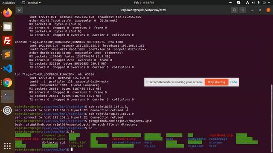
Task: Click Activities in the top bar
Action: (9, 3)
